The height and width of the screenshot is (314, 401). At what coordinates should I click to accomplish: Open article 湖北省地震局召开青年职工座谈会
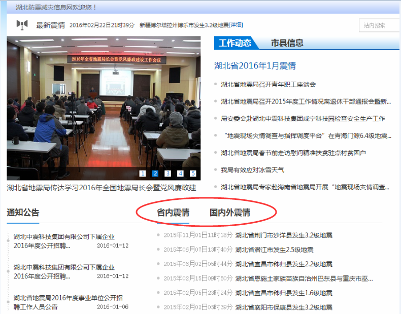click(x=269, y=84)
